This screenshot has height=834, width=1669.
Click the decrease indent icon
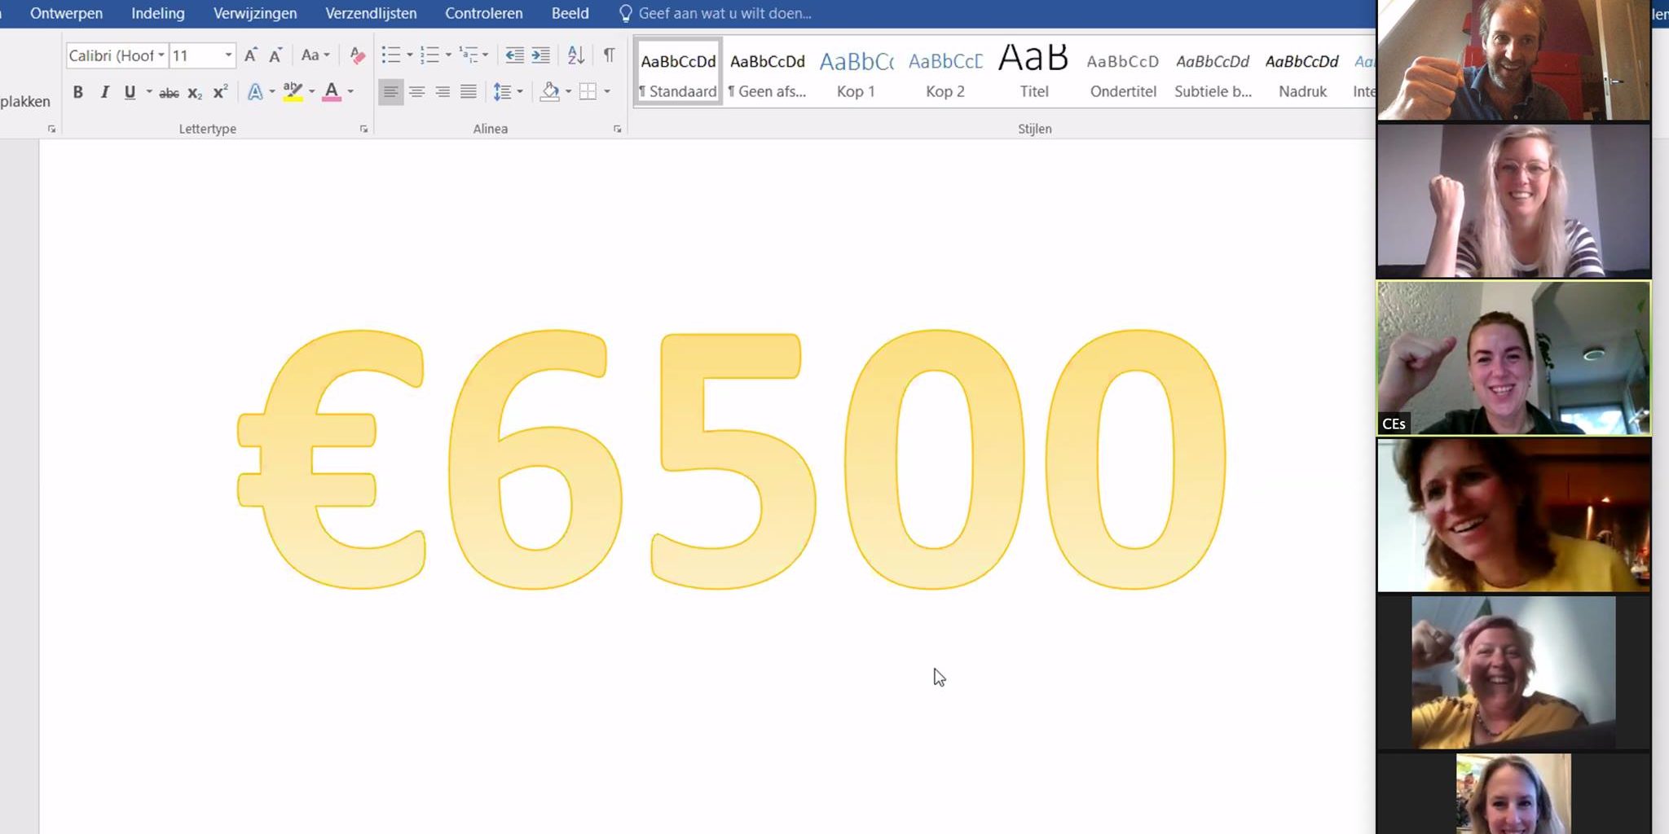(x=514, y=55)
